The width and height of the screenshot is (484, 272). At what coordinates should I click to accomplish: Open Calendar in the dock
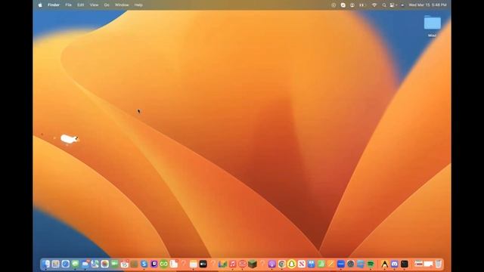click(124, 264)
